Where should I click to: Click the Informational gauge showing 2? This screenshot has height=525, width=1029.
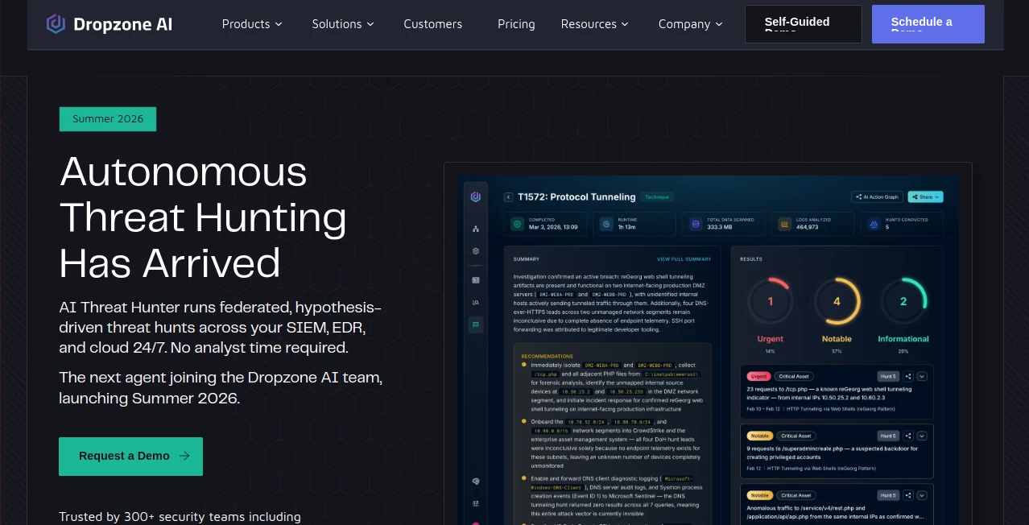click(x=903, y=302)
